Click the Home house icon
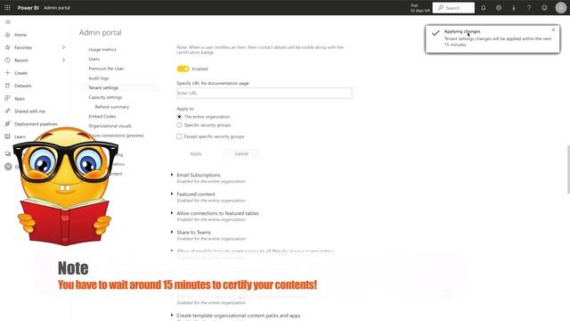570x321 pixels. 8,35
